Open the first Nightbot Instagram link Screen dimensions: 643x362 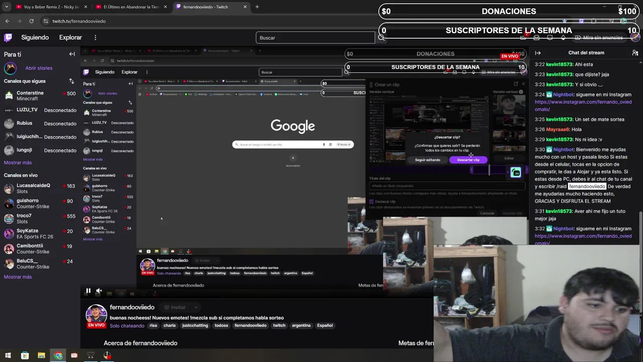583,106
